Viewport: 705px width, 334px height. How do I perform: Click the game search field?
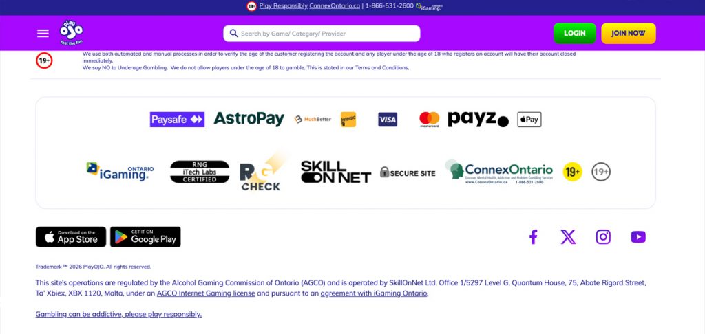click(x=322, y=34)
